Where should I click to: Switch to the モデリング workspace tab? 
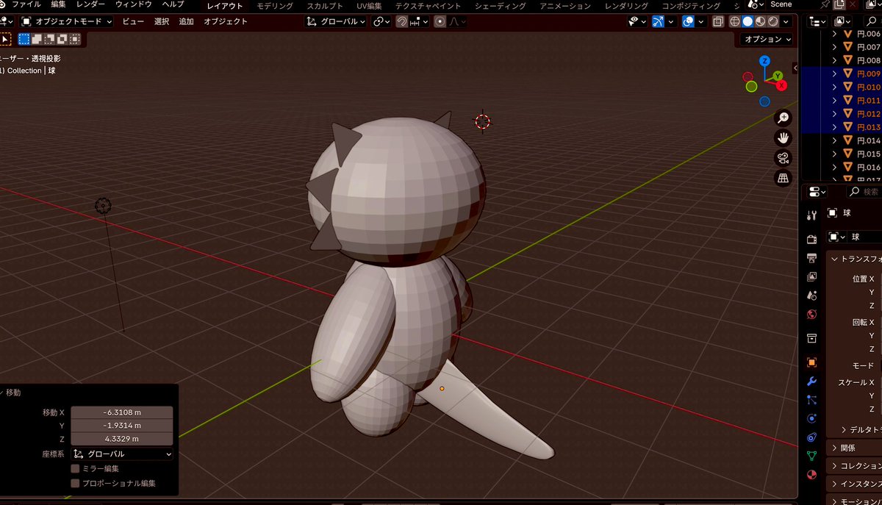(x=274, y=6)
